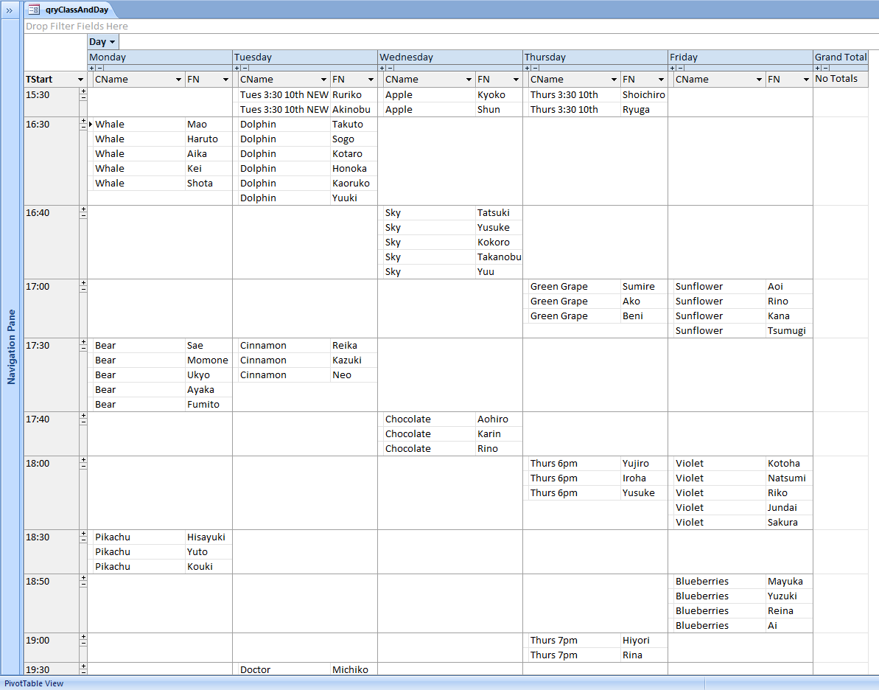
Task: Click the name Mayuka in Blueberries class
Action: 785,582
